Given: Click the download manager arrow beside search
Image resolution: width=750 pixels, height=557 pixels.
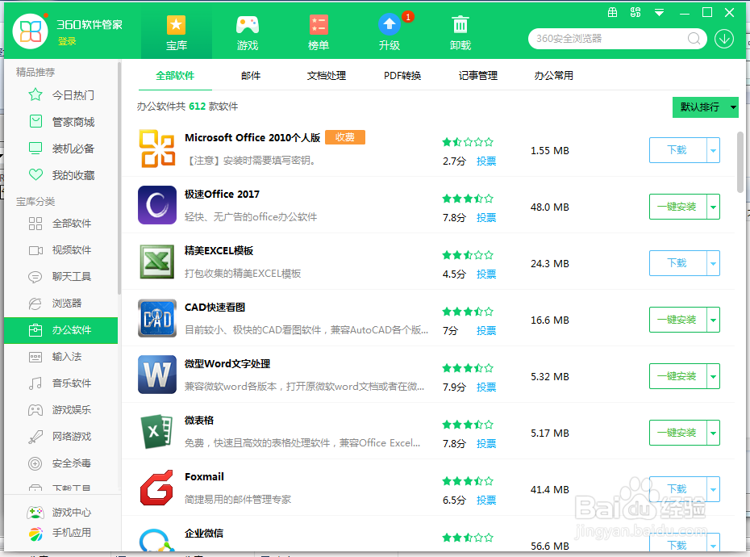Looking at the screenshot, I should tap(723, 38).
